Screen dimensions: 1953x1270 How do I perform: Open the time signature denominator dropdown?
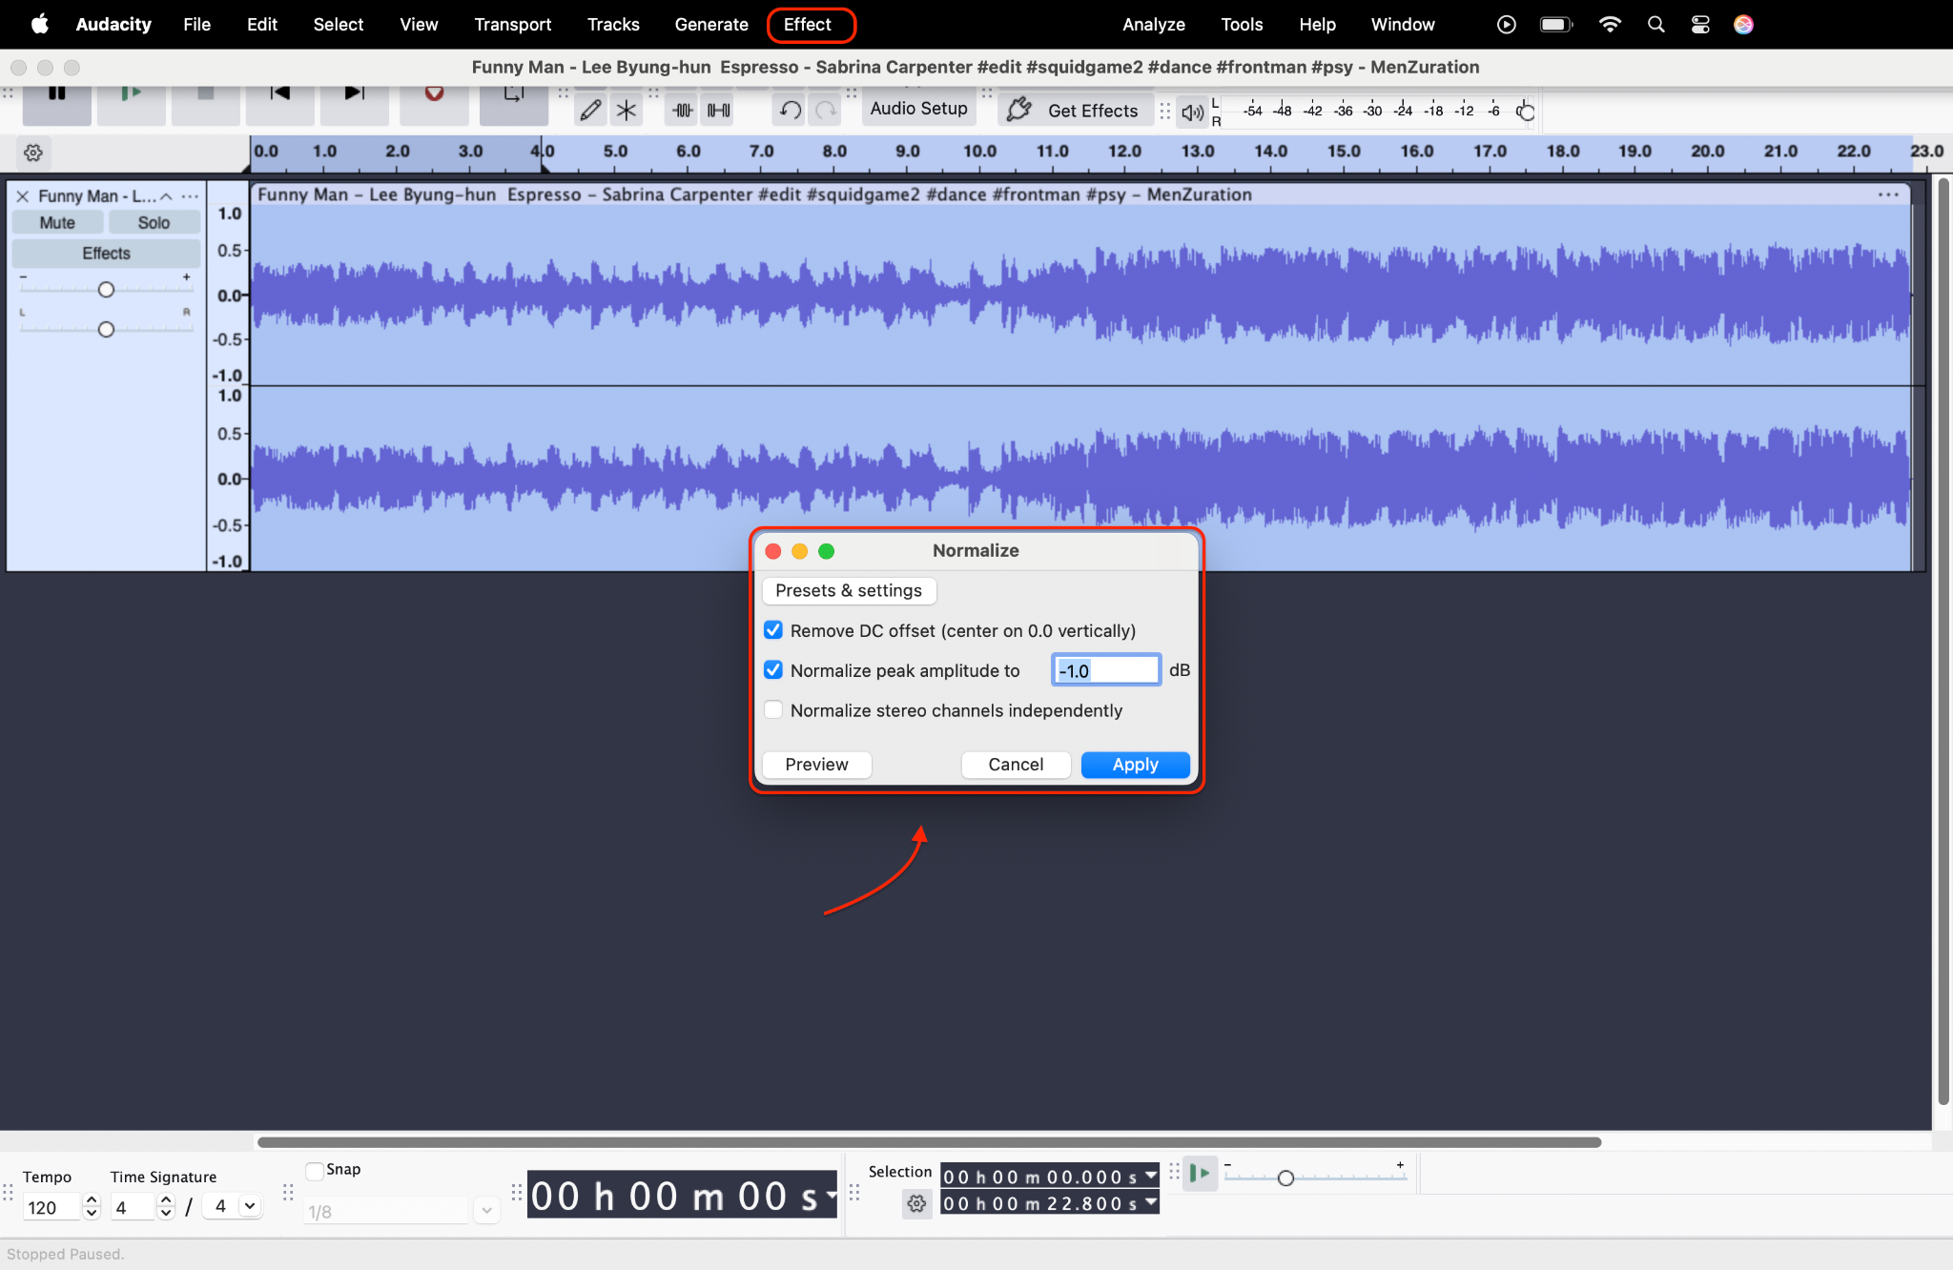pos(250,1206)
